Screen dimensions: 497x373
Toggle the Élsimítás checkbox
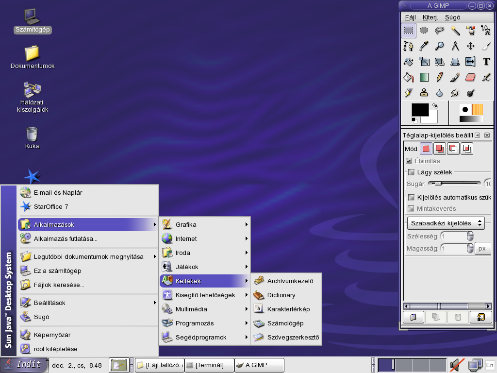(409, 161)
